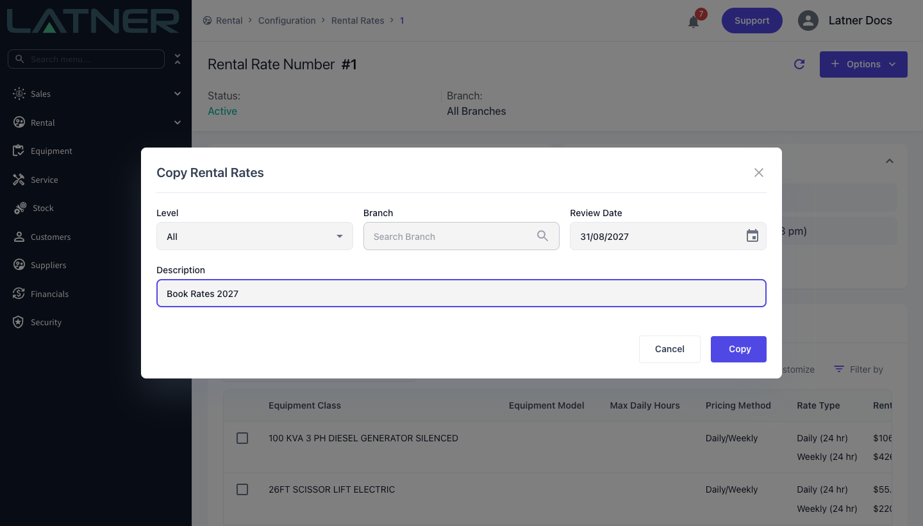Click the refresh icon beside Options

pos(799,64)
